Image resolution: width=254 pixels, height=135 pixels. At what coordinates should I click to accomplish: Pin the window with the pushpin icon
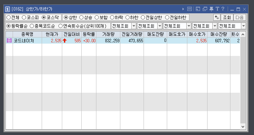(x=211, y=9)
